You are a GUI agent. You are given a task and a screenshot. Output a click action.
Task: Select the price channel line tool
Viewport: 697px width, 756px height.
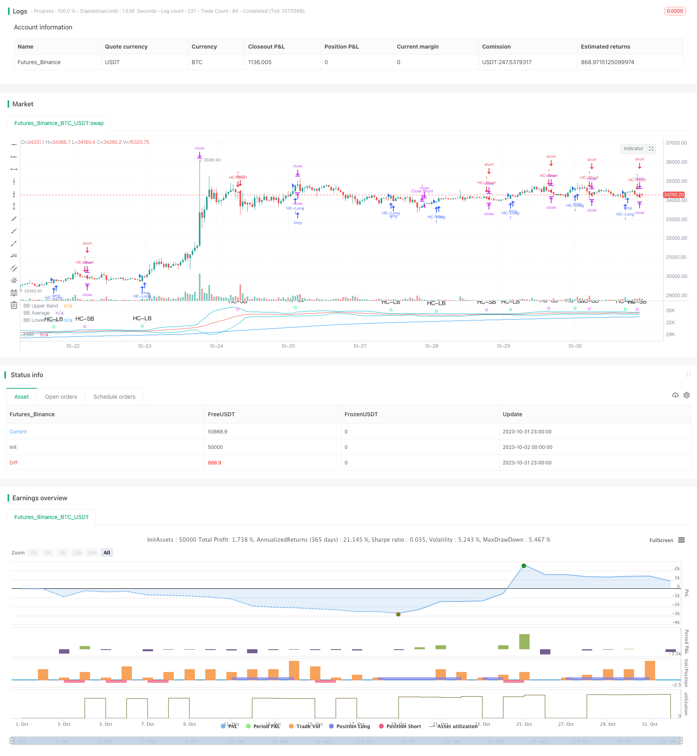[14, 268]
